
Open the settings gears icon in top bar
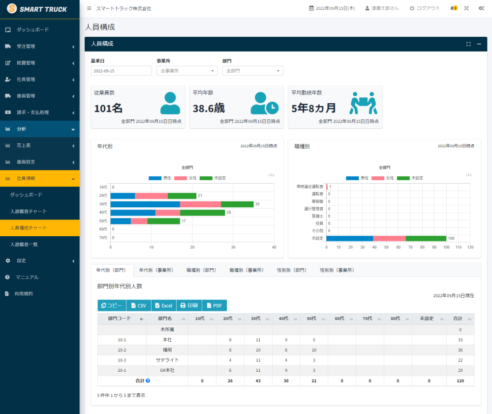click(481, 8)
